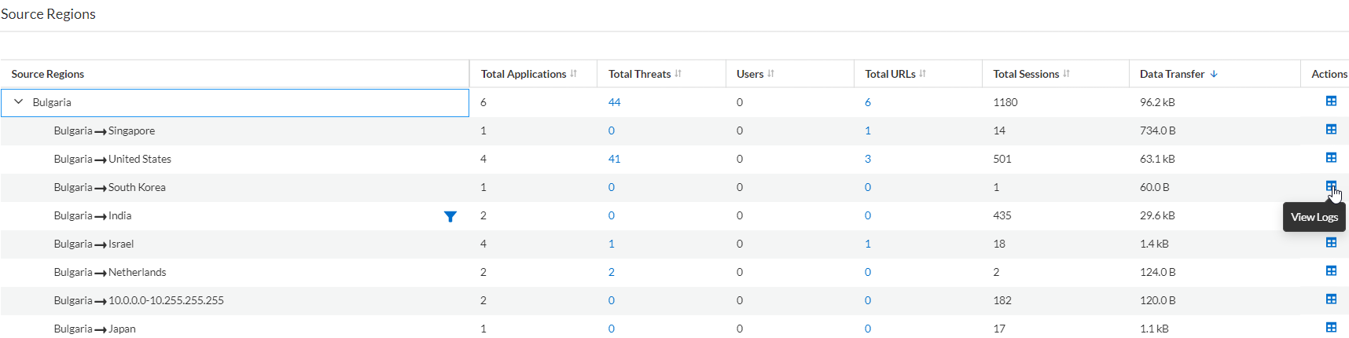
Task: Click the 1.1 kB data transfer cell
Action: (1154, 329)
